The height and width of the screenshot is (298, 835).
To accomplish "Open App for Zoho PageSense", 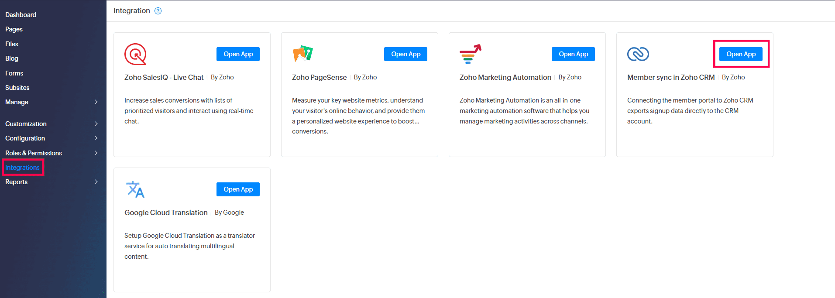I will coord(406,54).
